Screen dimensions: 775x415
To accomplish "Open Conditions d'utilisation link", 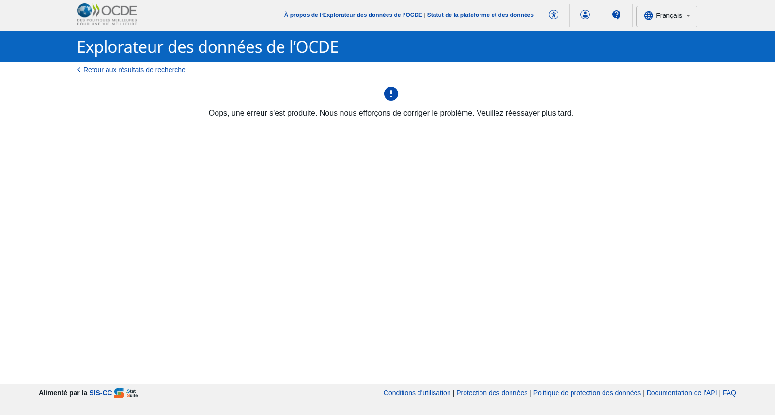I will (417, 393).
